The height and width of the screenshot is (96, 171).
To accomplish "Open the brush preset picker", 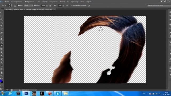I will pos(10,6).
